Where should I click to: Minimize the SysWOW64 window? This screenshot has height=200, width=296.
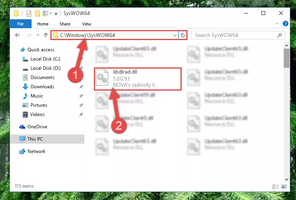pyautogui.click(x=246, y=13)
